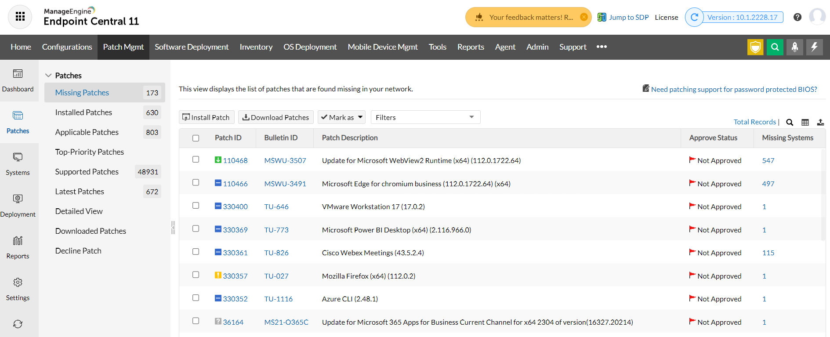Click the rocket quick launch icon
The width and height of the screenshot is (830, 337).
(x=795, y=47)
